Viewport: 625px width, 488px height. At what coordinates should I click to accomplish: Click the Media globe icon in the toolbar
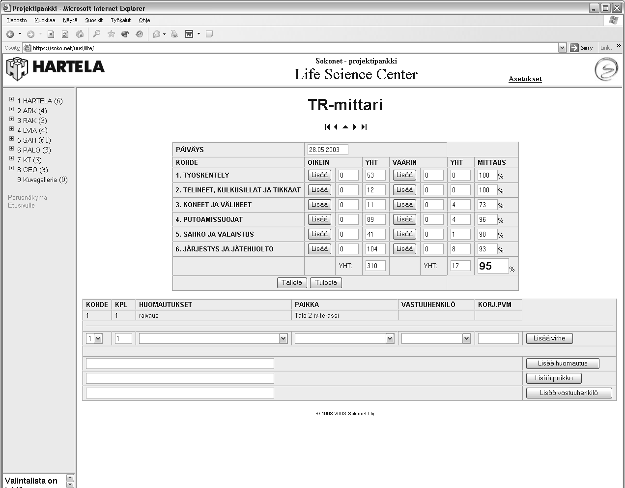[x=125, y=34]
